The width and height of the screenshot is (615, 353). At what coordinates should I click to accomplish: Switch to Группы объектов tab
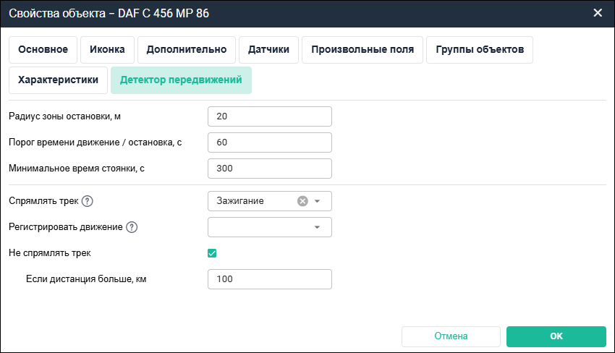[480, 50]
